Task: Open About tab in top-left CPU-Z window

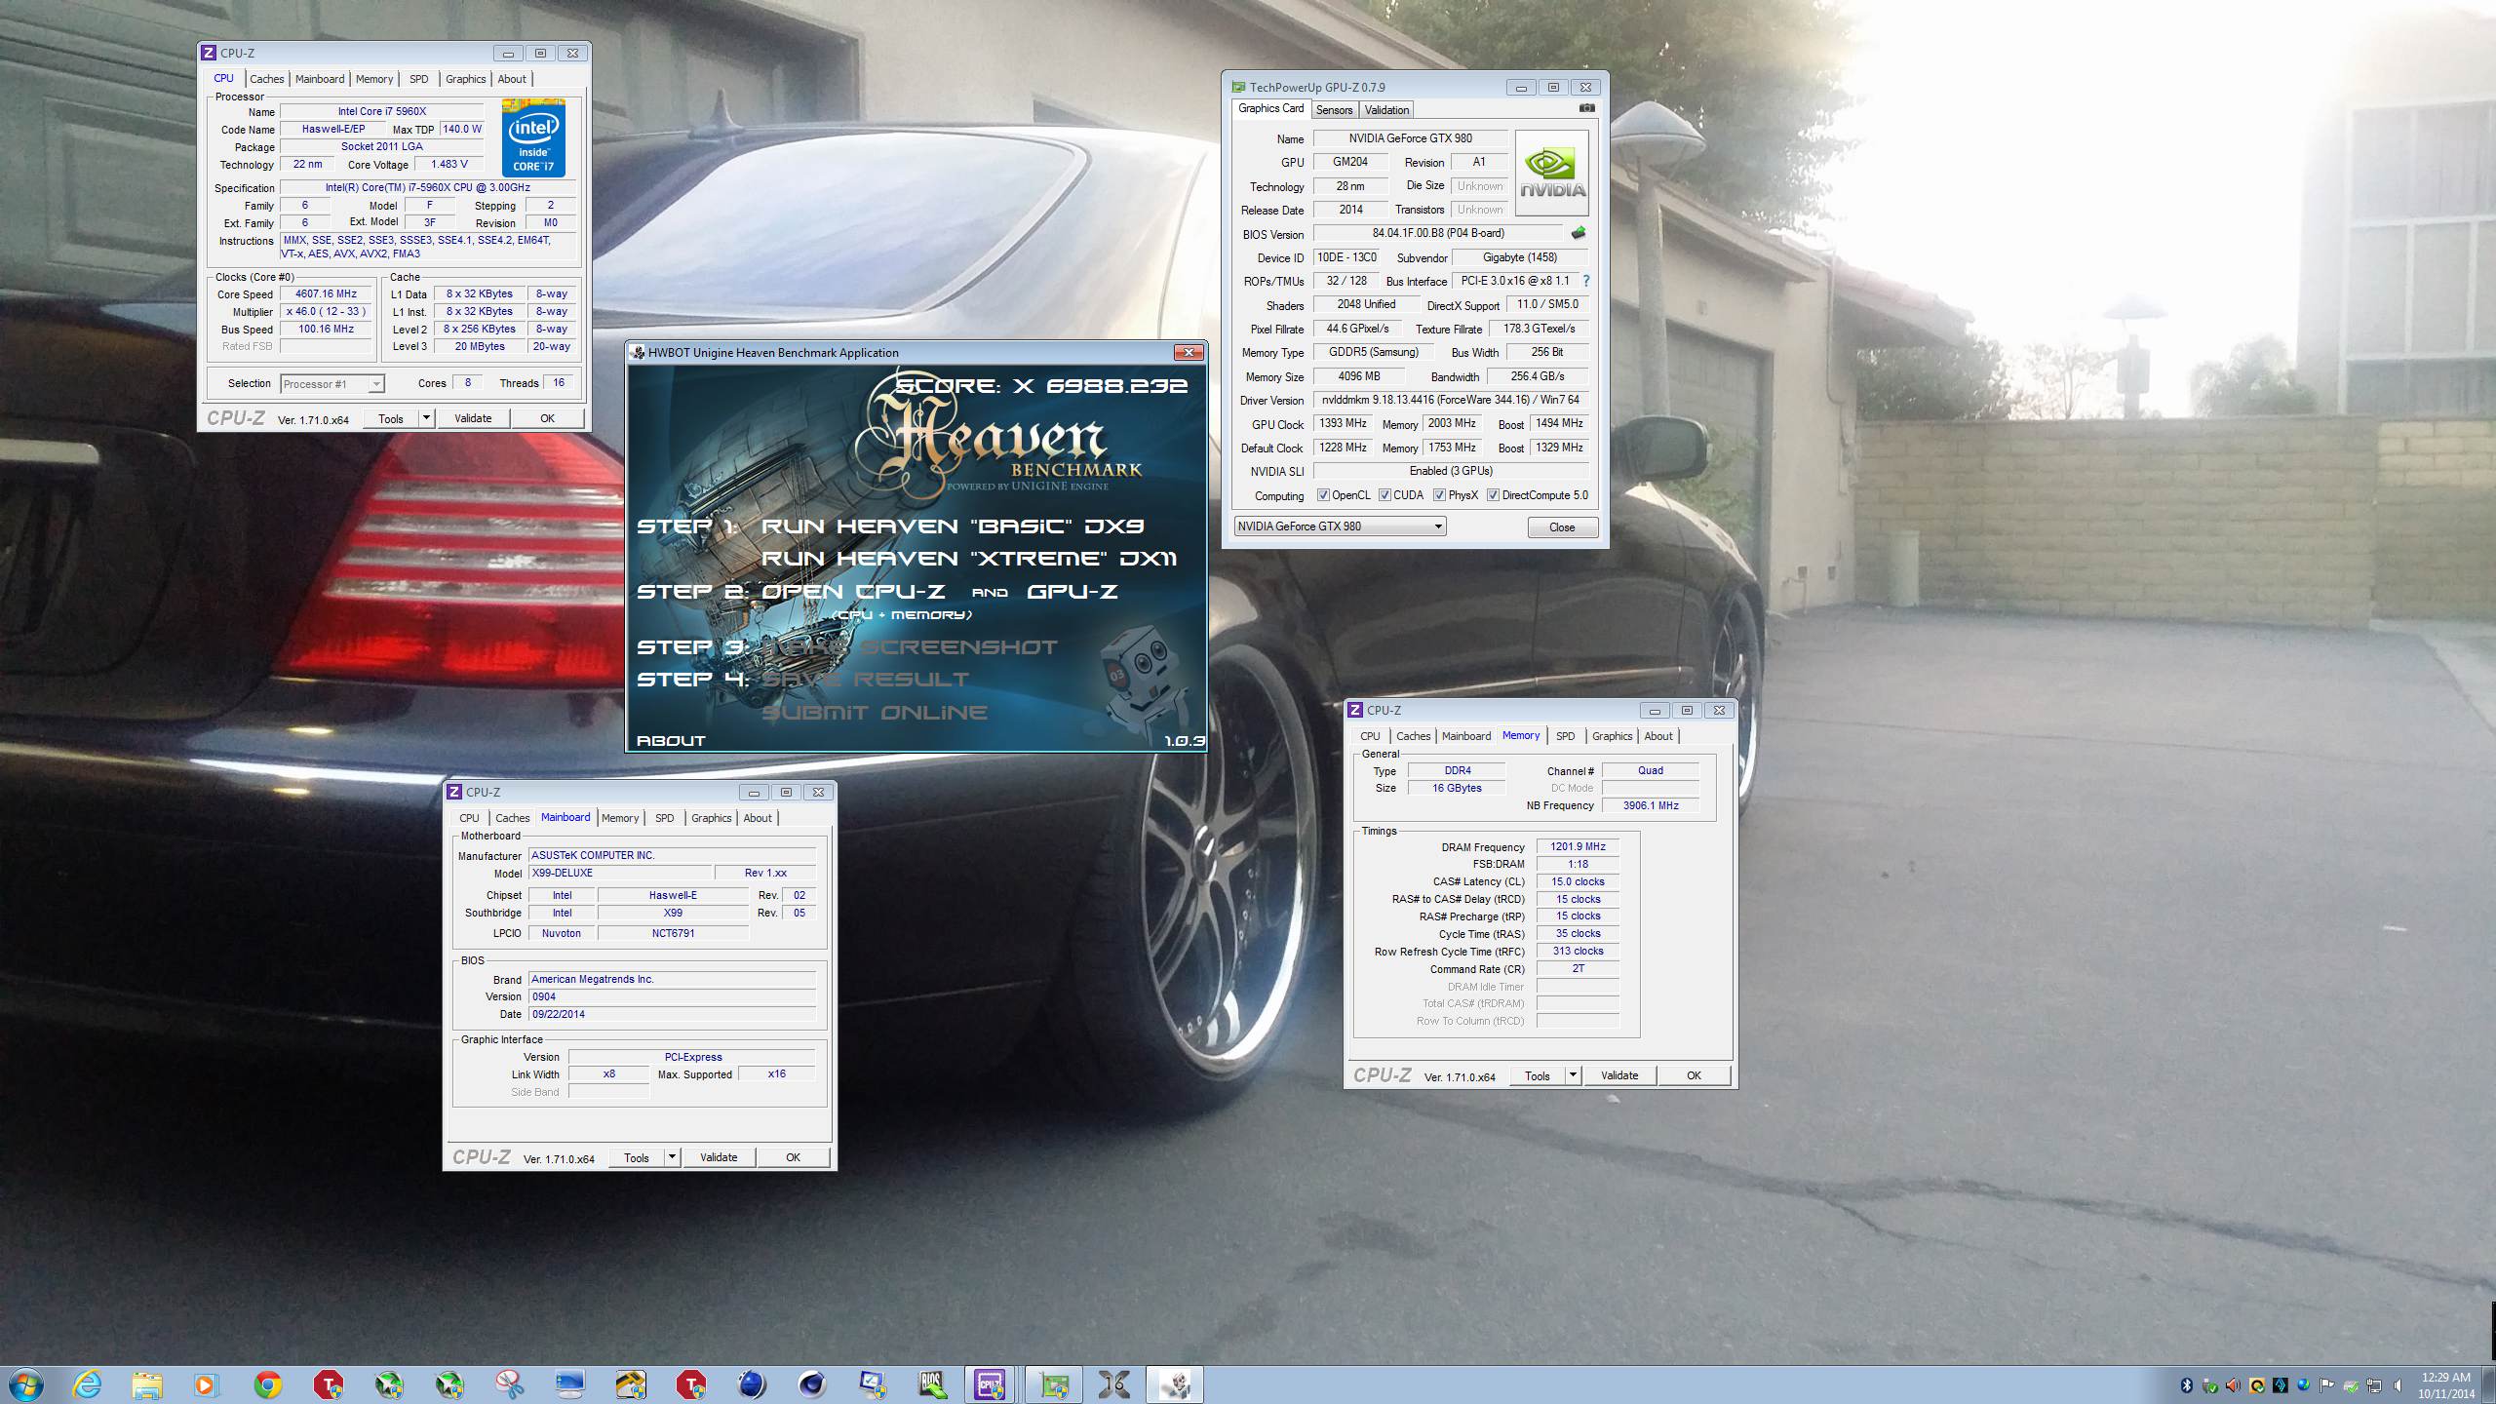Action: (x=512, y=79)
